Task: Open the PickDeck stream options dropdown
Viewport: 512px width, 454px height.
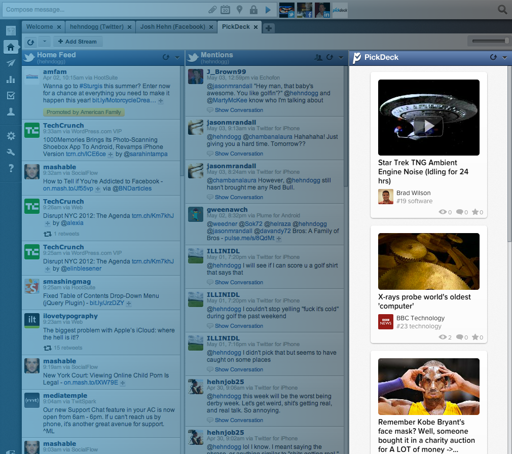Action: pyautogui.click(x=504, y=57)
